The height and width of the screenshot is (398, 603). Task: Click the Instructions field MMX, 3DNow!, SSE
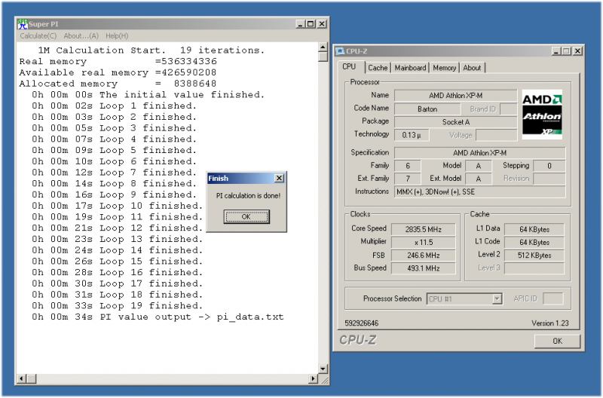[479, 191]
